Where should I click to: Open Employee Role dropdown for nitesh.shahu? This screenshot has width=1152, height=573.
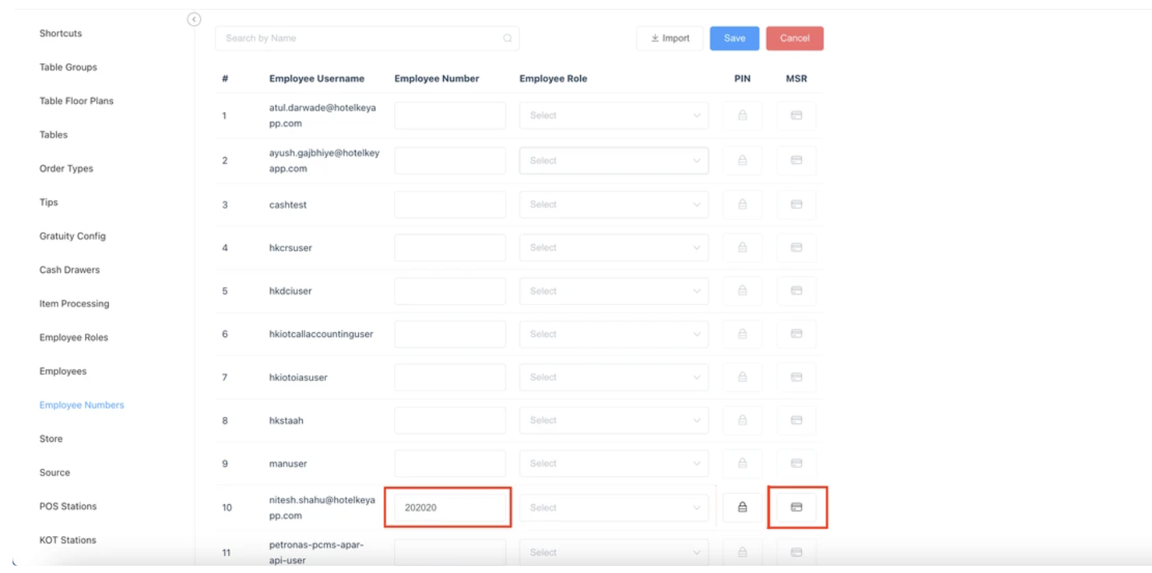coord(614,507)
